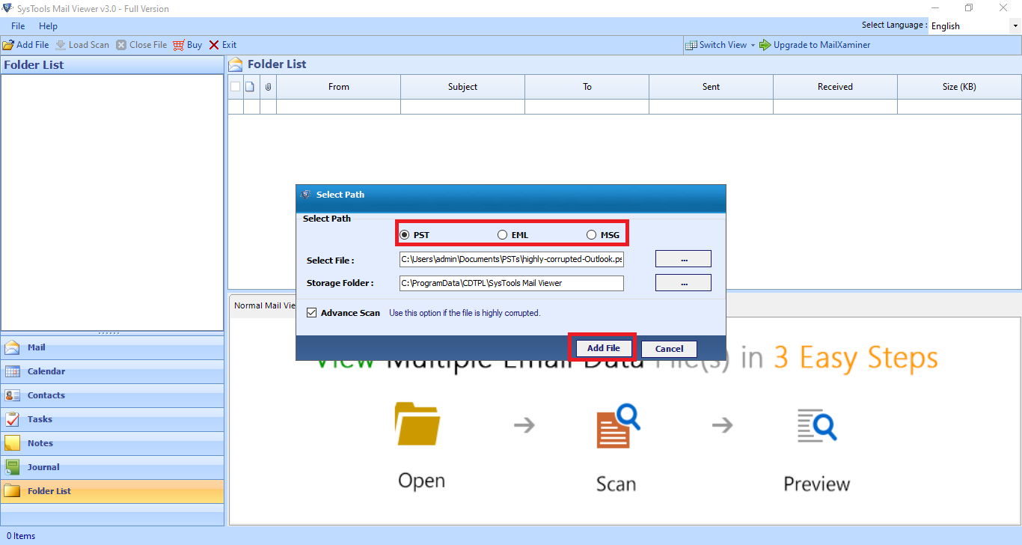Click the Add File button in dialog
The image size is (1022, 545).
[x=603, y=349]
